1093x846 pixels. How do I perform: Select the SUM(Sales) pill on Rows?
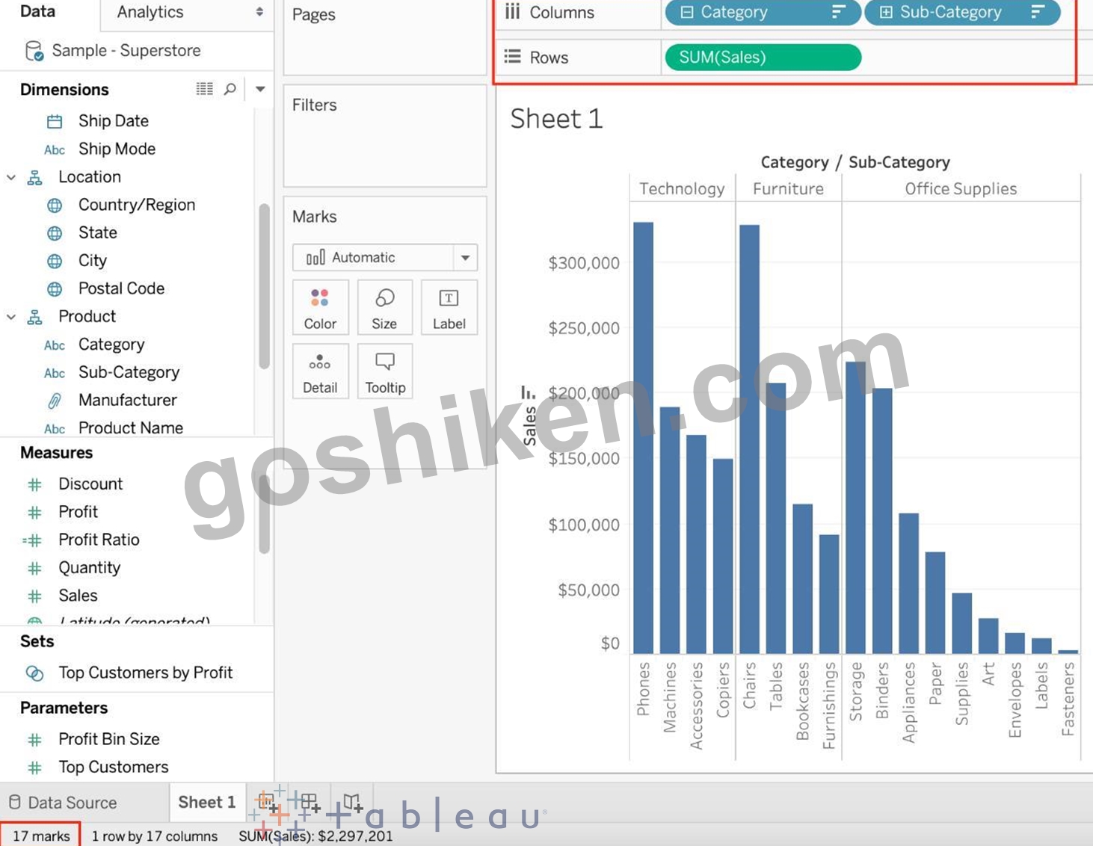point(763,58)
